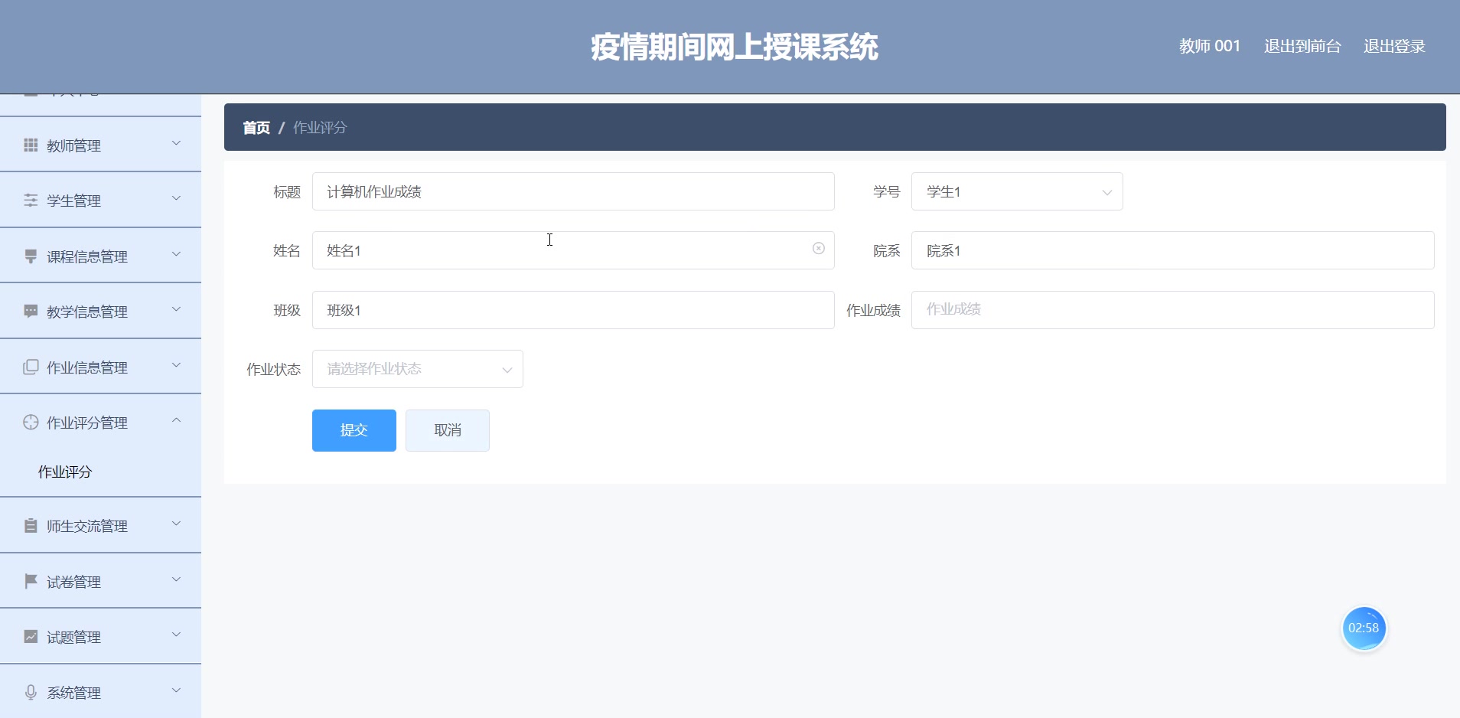1460x718 pixels.
Task: Open 试题管理 in the sidebar
Action: coord(100,636)
